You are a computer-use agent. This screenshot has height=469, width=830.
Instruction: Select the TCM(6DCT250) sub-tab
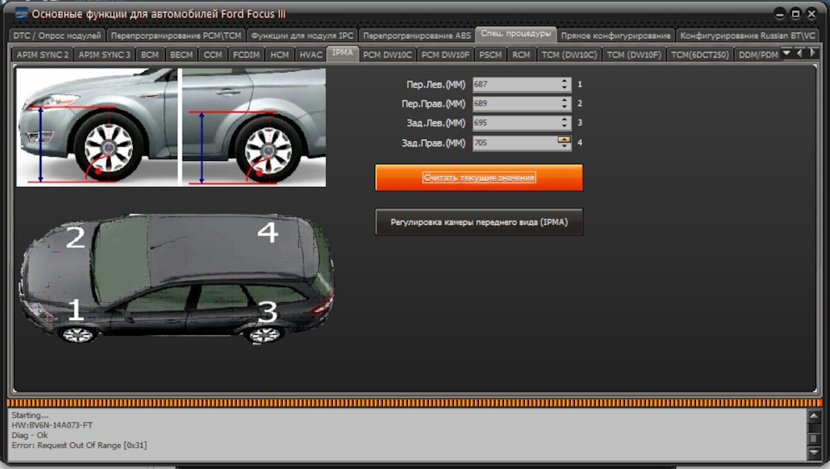tap(699, 55)
